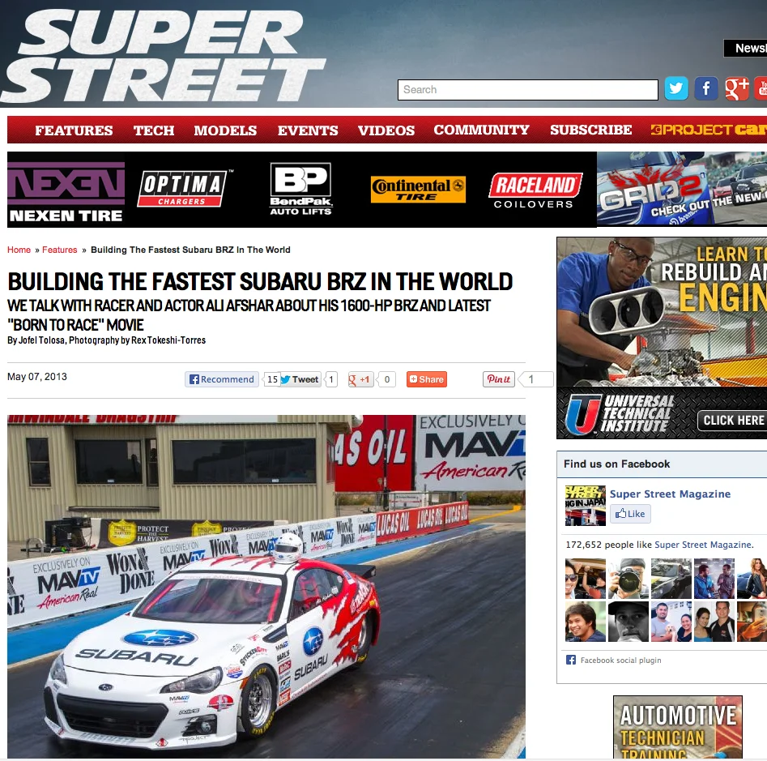This screenshot has height=761, width=767.
Task: Open the Google Plus icon in header
Action: pyautogui.click(x=737, y=88)
